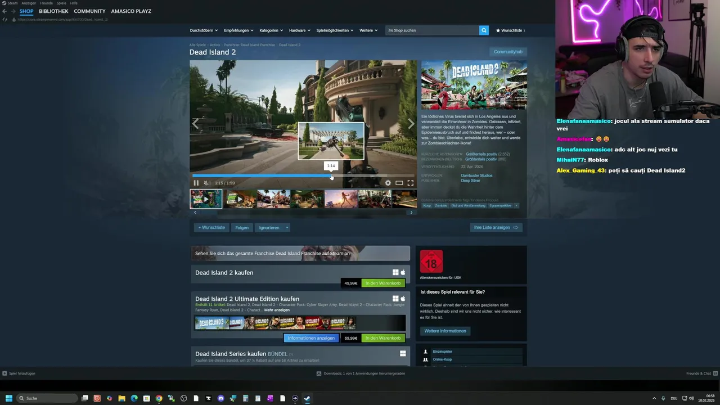Image resolution: width=720 pixels, height=405 pixels.
Task: Expand the Durchstöbern dropdown
Action: 203,30
